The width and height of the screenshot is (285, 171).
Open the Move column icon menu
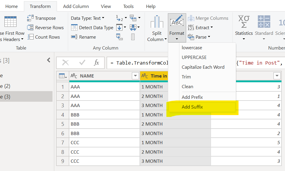coord(135,27)
